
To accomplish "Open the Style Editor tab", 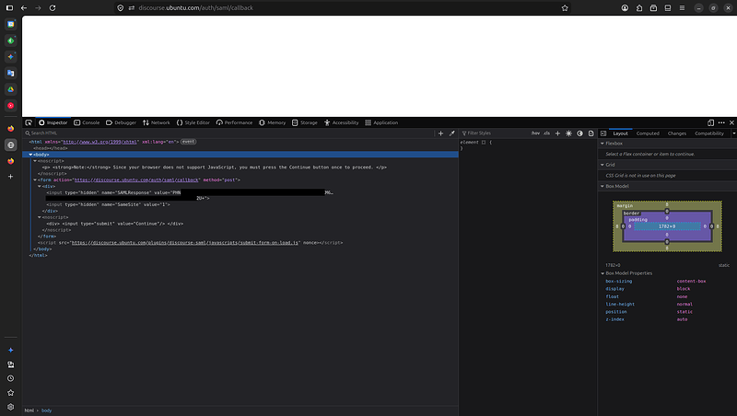I will 193,122.
